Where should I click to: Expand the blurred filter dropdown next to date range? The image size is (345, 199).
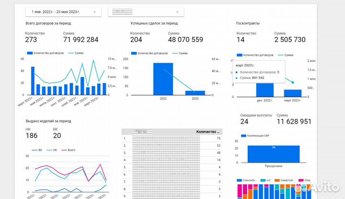(146, 11)
